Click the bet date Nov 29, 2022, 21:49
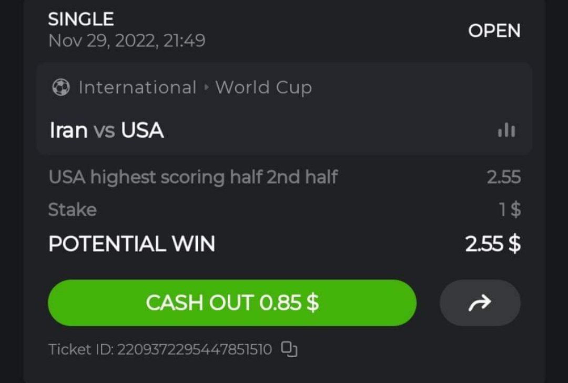 (127, 41)
